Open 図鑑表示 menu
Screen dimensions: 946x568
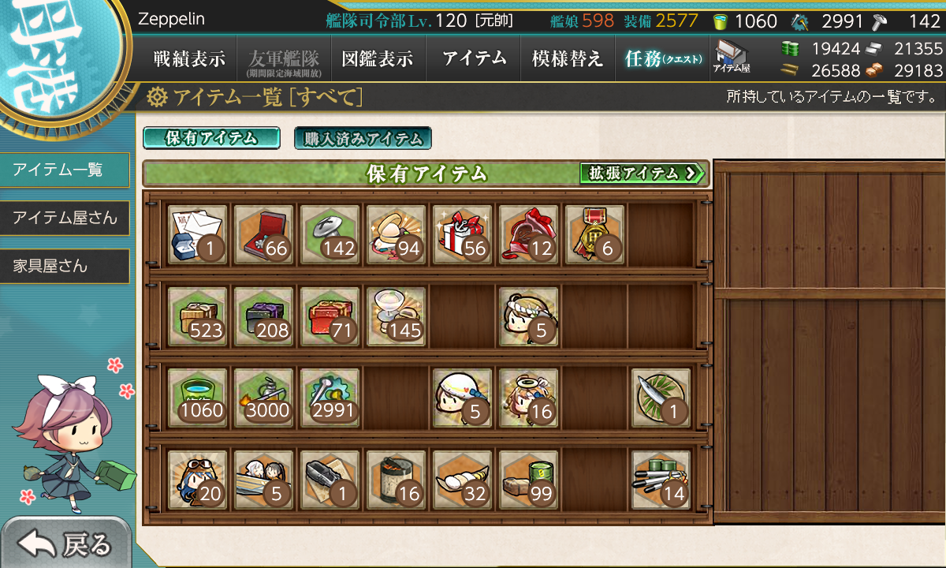click(378, 58)
